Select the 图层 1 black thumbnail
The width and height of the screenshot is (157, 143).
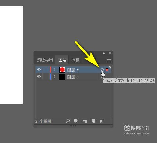(62, 77)
